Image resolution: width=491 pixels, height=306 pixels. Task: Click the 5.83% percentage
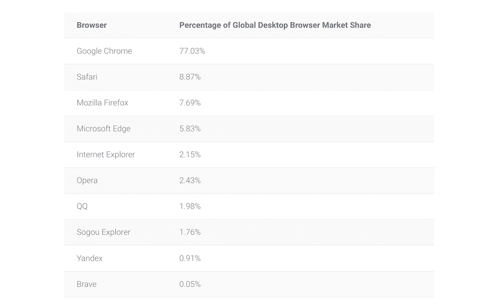(190, 128)
